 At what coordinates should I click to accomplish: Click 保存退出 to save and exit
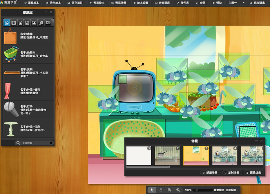pos(257,3)
